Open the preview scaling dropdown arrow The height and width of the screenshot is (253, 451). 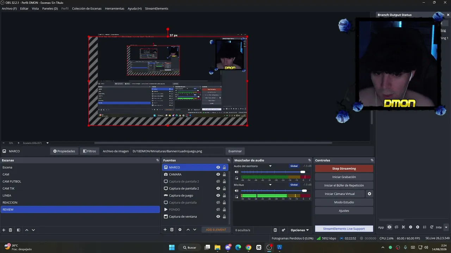[48, 143]
